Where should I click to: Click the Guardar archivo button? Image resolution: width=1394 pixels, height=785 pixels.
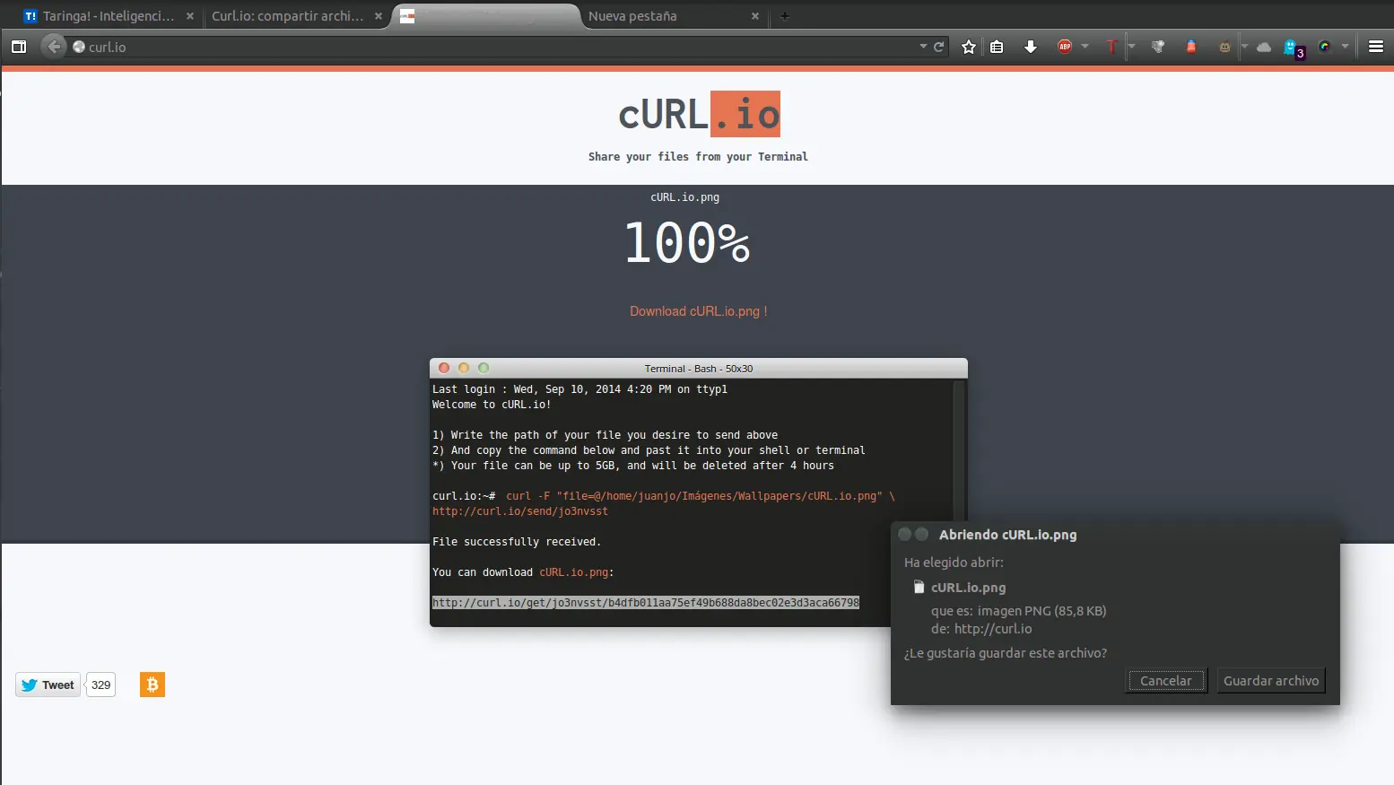point(1271,681)
